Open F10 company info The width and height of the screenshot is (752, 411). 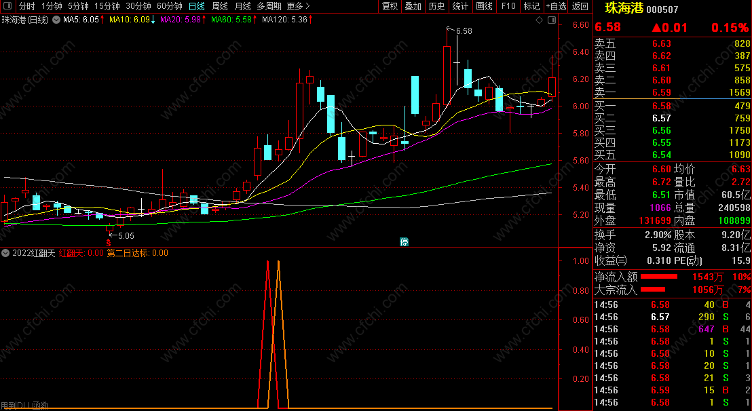point(508,6)
